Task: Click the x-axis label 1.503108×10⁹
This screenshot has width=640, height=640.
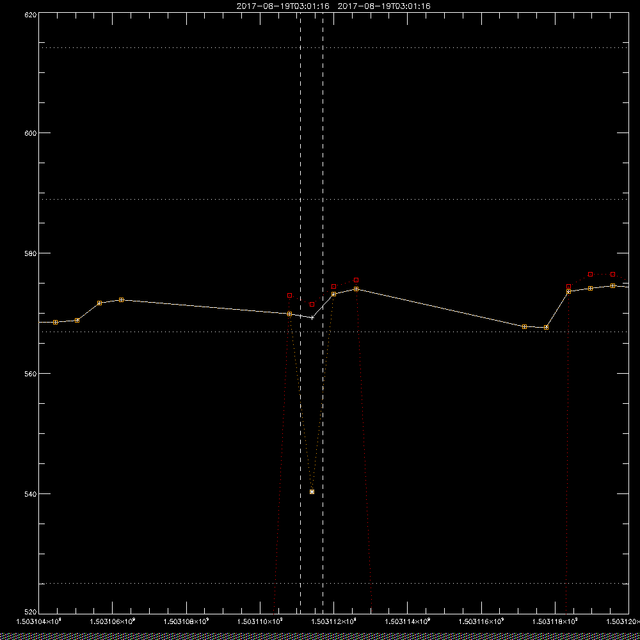Action: click(186, 621)
